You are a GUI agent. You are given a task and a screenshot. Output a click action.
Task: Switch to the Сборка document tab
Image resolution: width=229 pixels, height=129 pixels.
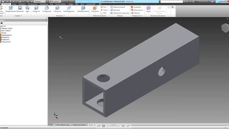point(79,125)
